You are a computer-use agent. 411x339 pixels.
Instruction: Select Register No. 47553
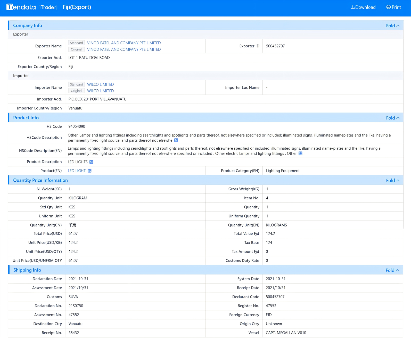point(271,306)
